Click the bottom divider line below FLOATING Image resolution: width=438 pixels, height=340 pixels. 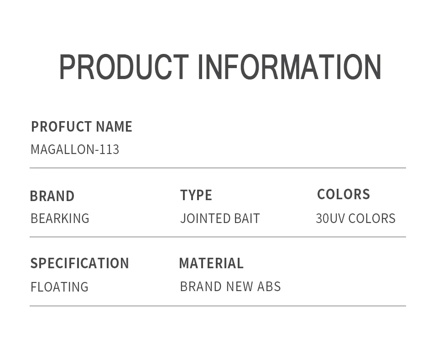218,306
